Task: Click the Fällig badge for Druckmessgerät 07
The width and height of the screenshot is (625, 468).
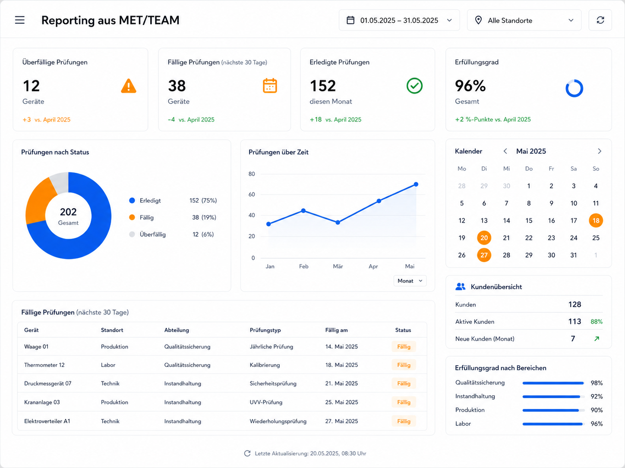Action: [404, 384]
